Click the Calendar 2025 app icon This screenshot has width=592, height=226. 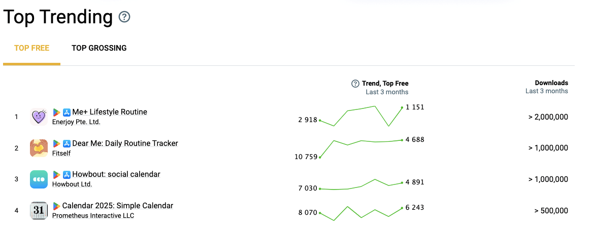(x=39, y=211)
